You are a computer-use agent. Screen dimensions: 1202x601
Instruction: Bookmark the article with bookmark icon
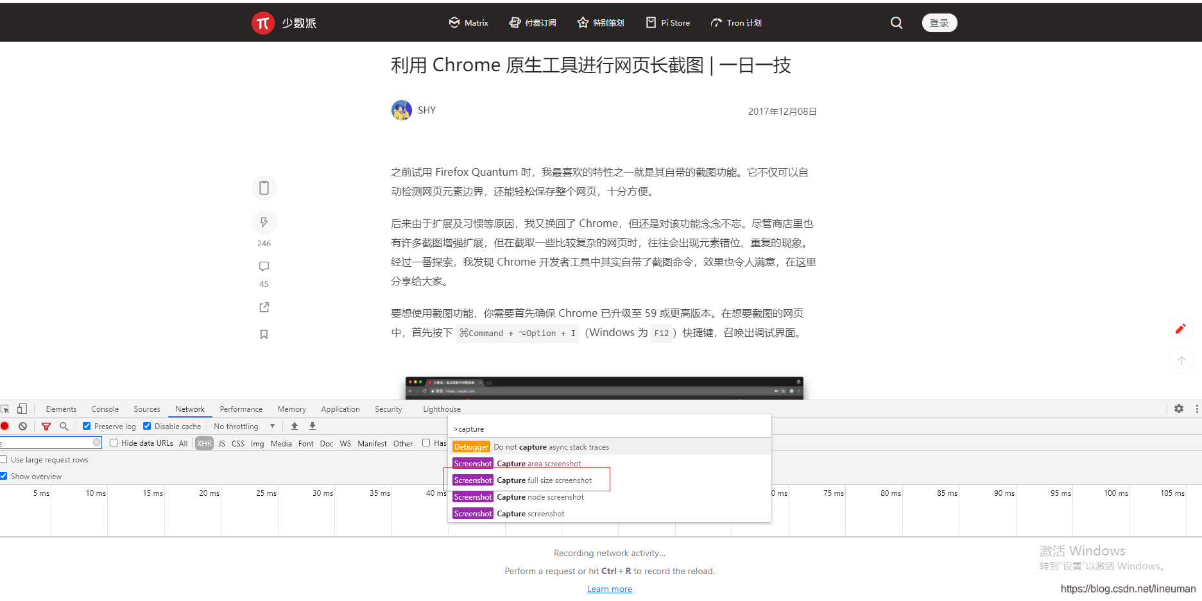[264, 334]
